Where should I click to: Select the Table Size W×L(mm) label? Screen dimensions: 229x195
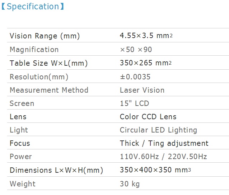tap(48, 63)
